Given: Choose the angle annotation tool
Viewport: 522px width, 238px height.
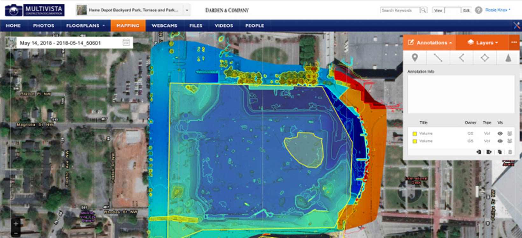Looking at the screenshot, I should (x=461, y=58).
